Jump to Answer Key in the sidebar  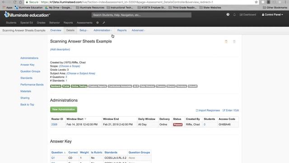pyautogui.click(x=27, y=65)
